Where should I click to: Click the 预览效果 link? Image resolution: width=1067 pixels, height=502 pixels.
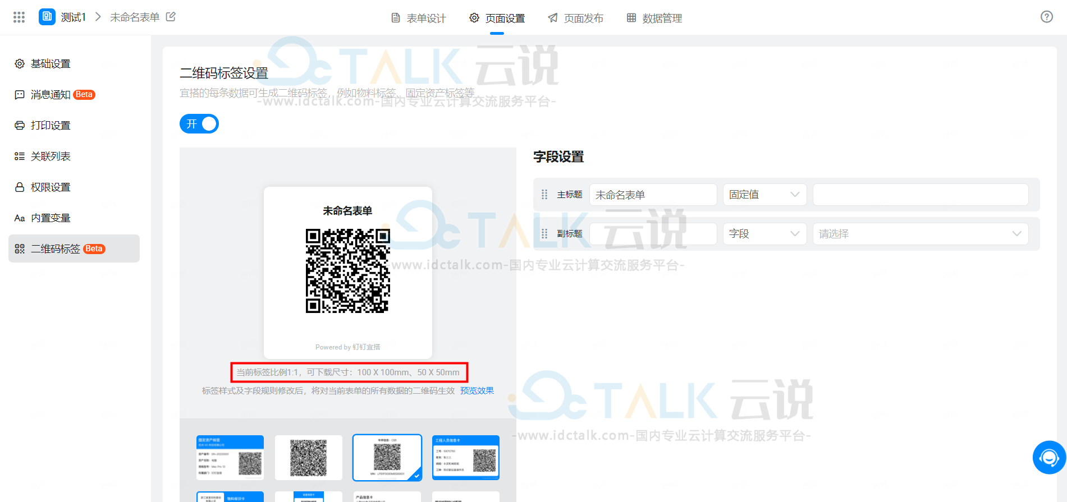tap(477, 390)
